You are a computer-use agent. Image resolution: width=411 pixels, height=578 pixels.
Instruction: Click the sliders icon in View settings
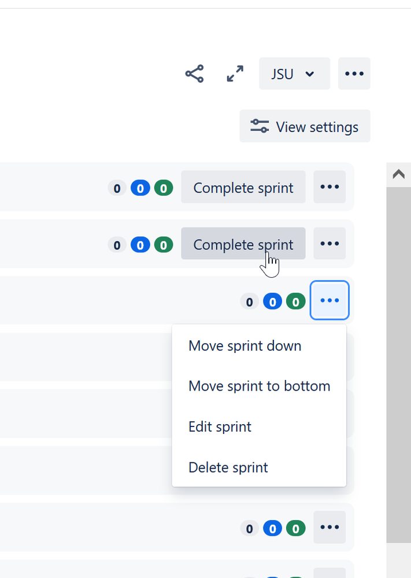click(x=260, y=126)
